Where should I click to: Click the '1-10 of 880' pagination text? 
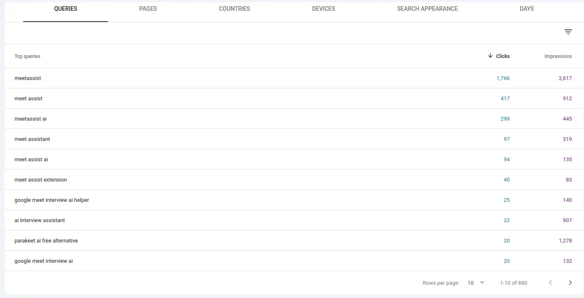[x=514, y=283]
